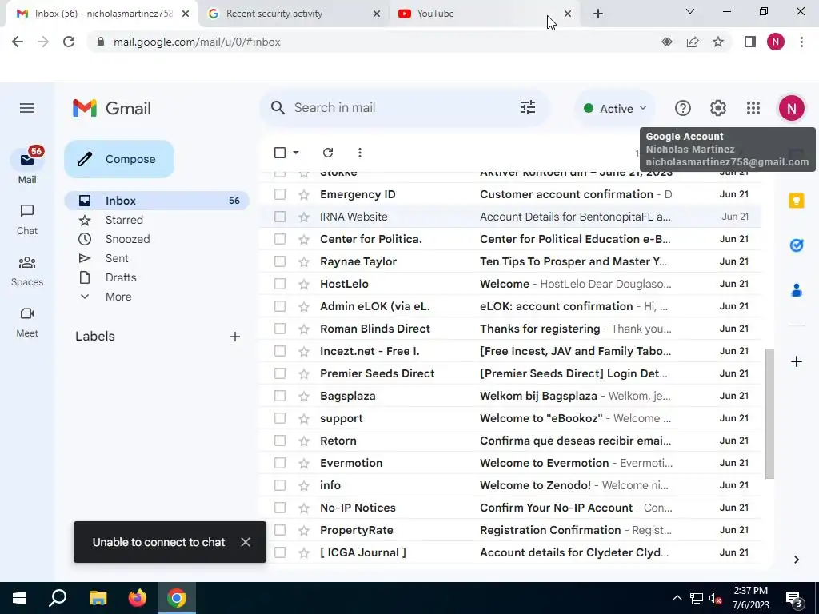This screenshot has width=819, height=614.
Task: Select the No-IP Notices email checkbox
Action: coord(280,508)
